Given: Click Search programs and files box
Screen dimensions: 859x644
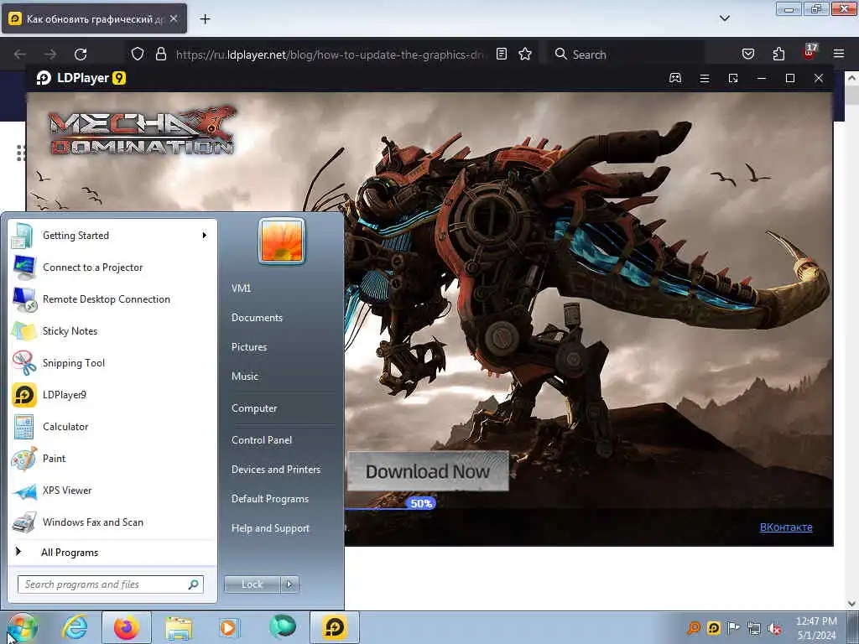Looking at the screenshot, I should (x=111, y=584).
